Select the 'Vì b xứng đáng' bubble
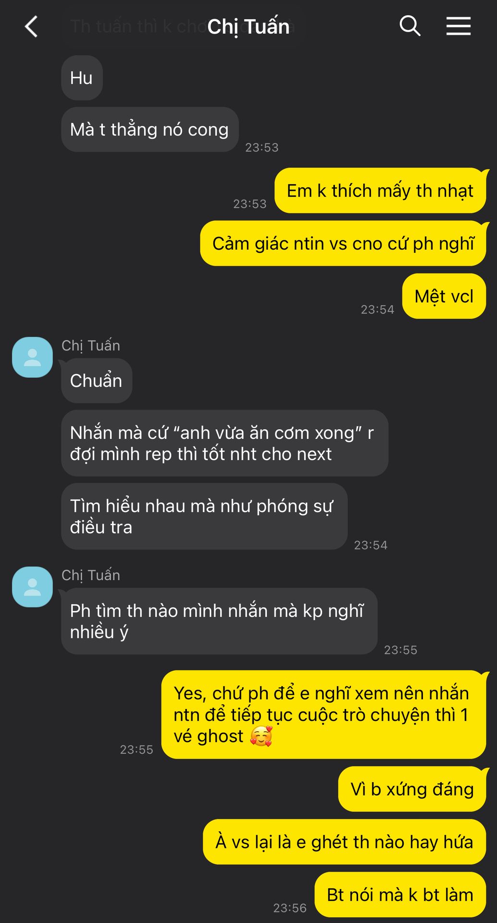The width and height of the screenshot is (497, 923). tap(412, 789)
